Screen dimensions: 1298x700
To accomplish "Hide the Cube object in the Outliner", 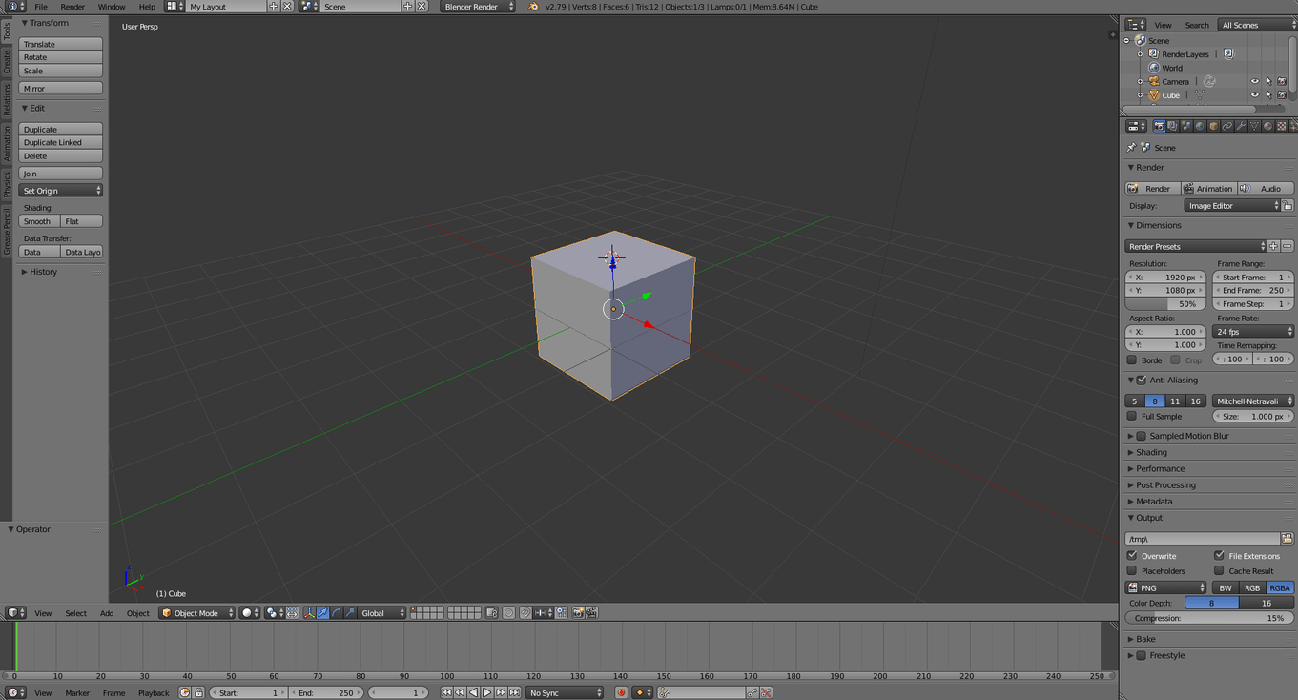I will tap(1255, 94).
